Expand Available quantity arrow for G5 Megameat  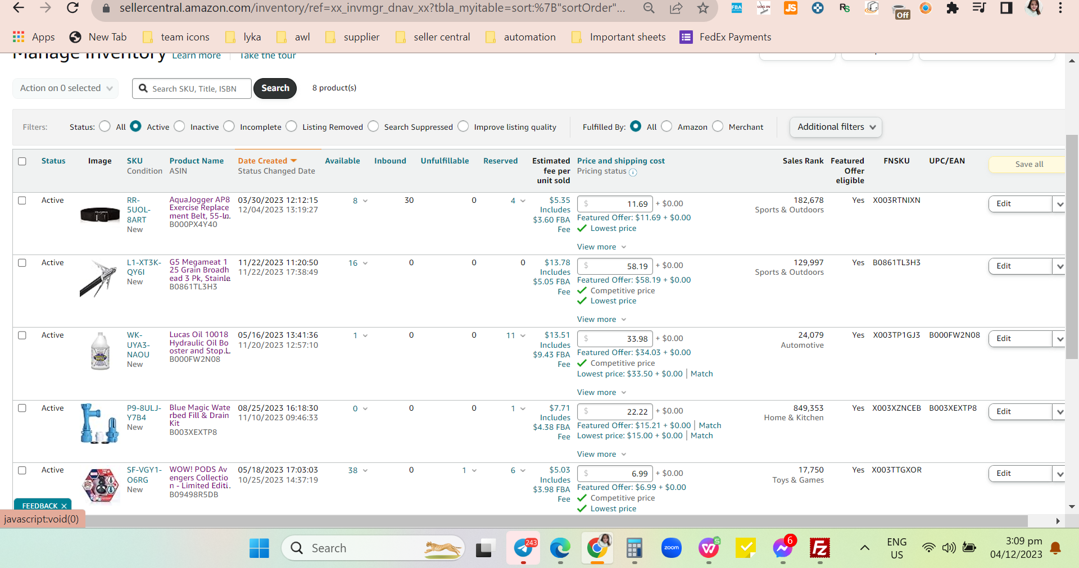(365, 263)
